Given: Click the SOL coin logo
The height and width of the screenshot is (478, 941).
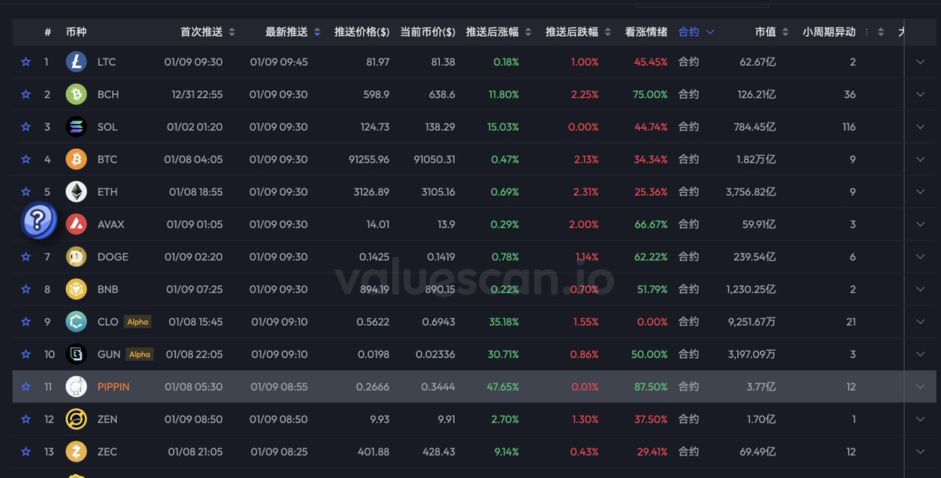Looking at the screenshot, I should [76, 127].
